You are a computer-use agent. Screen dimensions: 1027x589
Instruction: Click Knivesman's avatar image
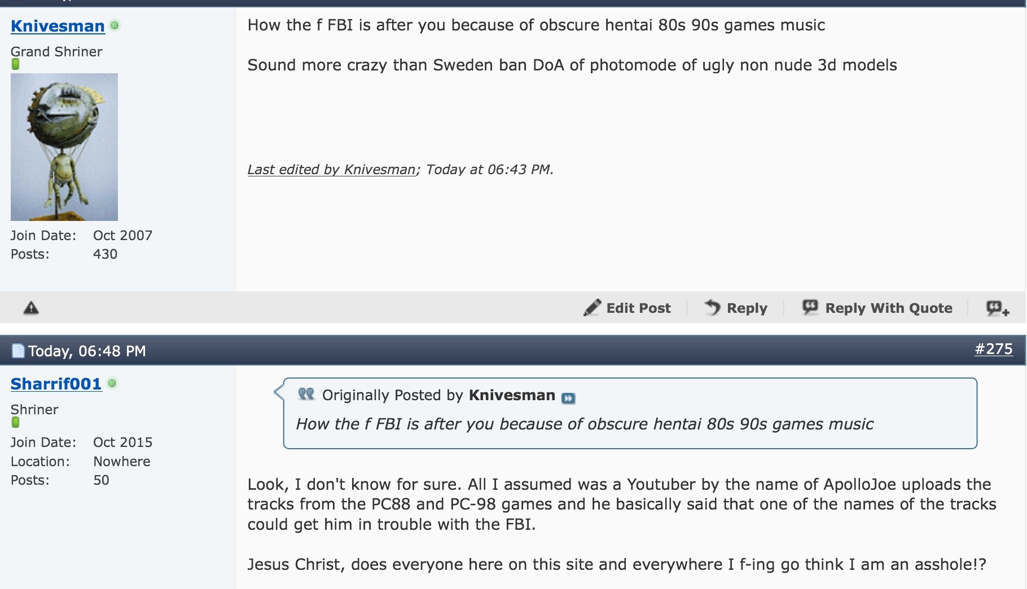pyautogui.click(x=64, y=147)
